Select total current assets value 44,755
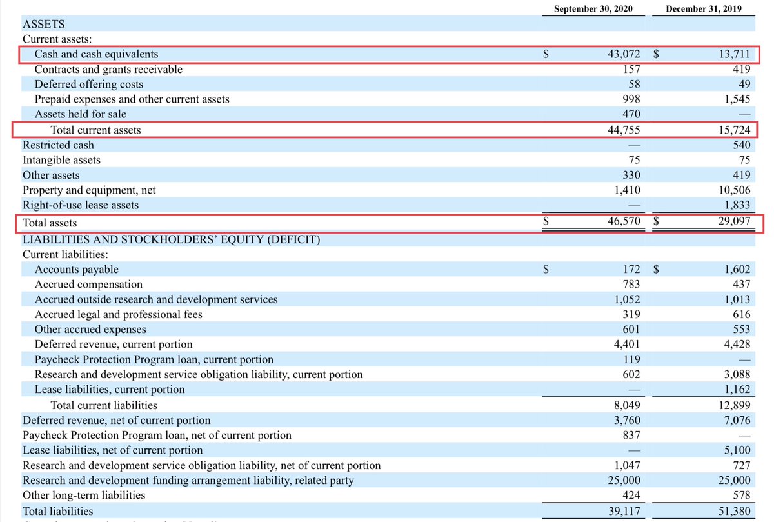The image size is (774, 522). click(x=624, y=130)
